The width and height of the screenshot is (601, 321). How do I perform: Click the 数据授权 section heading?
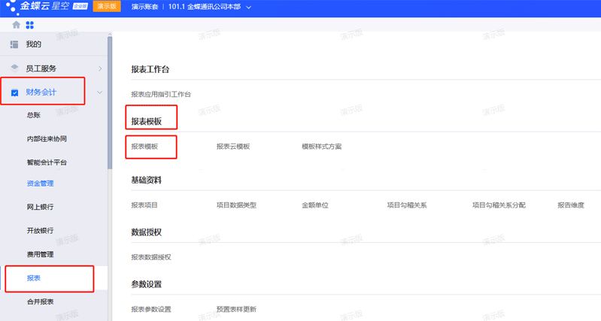[147, 232]
